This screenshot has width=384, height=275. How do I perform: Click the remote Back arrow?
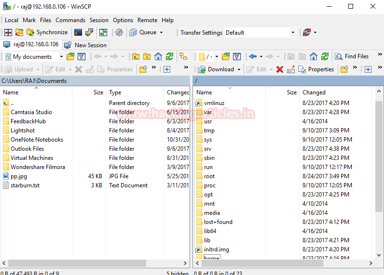pos(253,56)
